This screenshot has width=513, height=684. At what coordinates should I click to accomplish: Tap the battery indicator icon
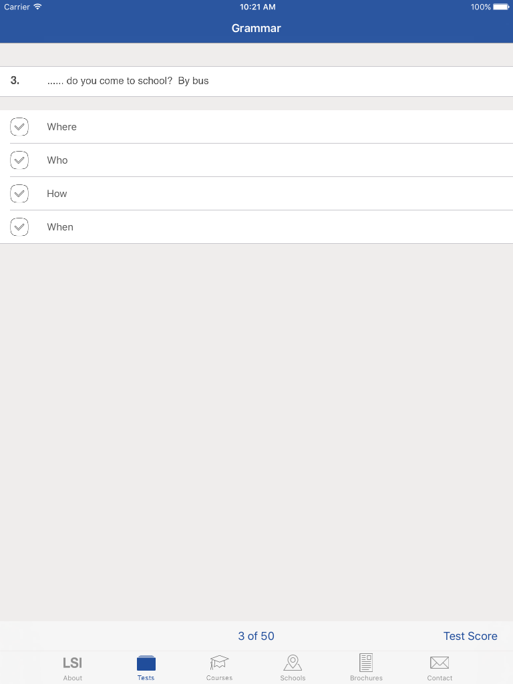pos(501,7)
